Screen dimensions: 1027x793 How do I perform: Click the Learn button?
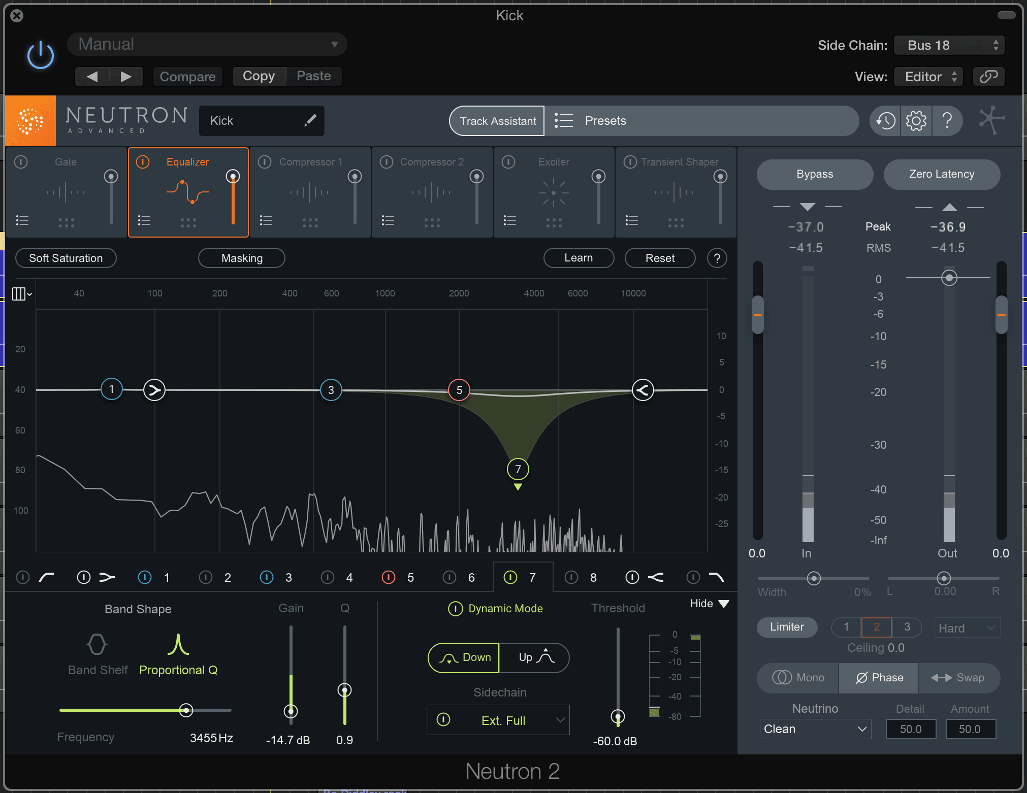pos(579,258)
